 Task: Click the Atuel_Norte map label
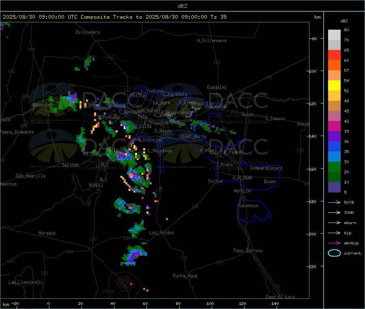193,136
